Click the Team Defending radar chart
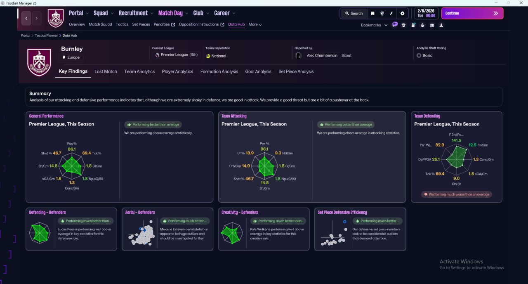This screenshot has height=284, width=528. click(x=457, y=159)
